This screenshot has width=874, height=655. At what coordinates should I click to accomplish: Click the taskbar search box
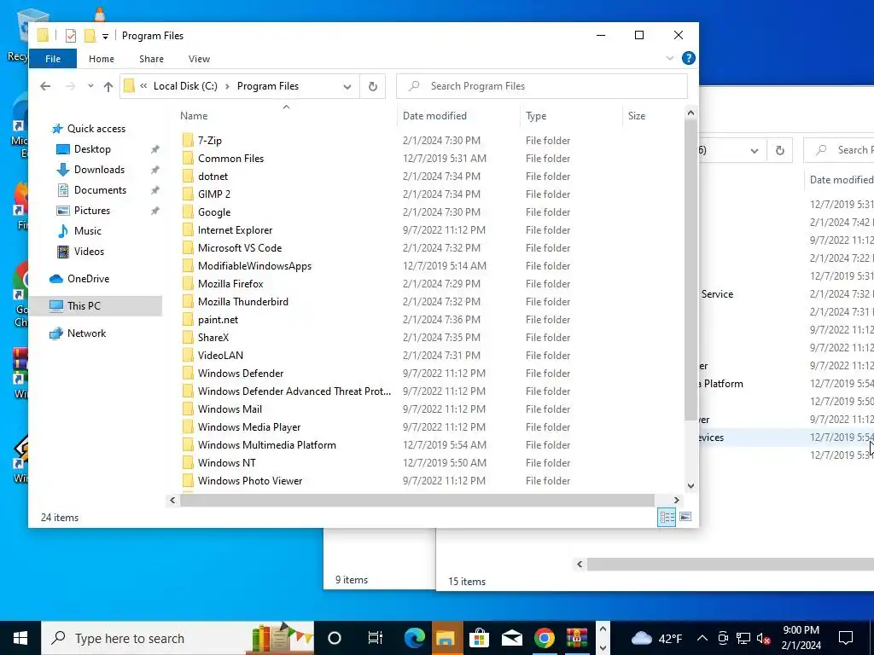click(178, 638)
